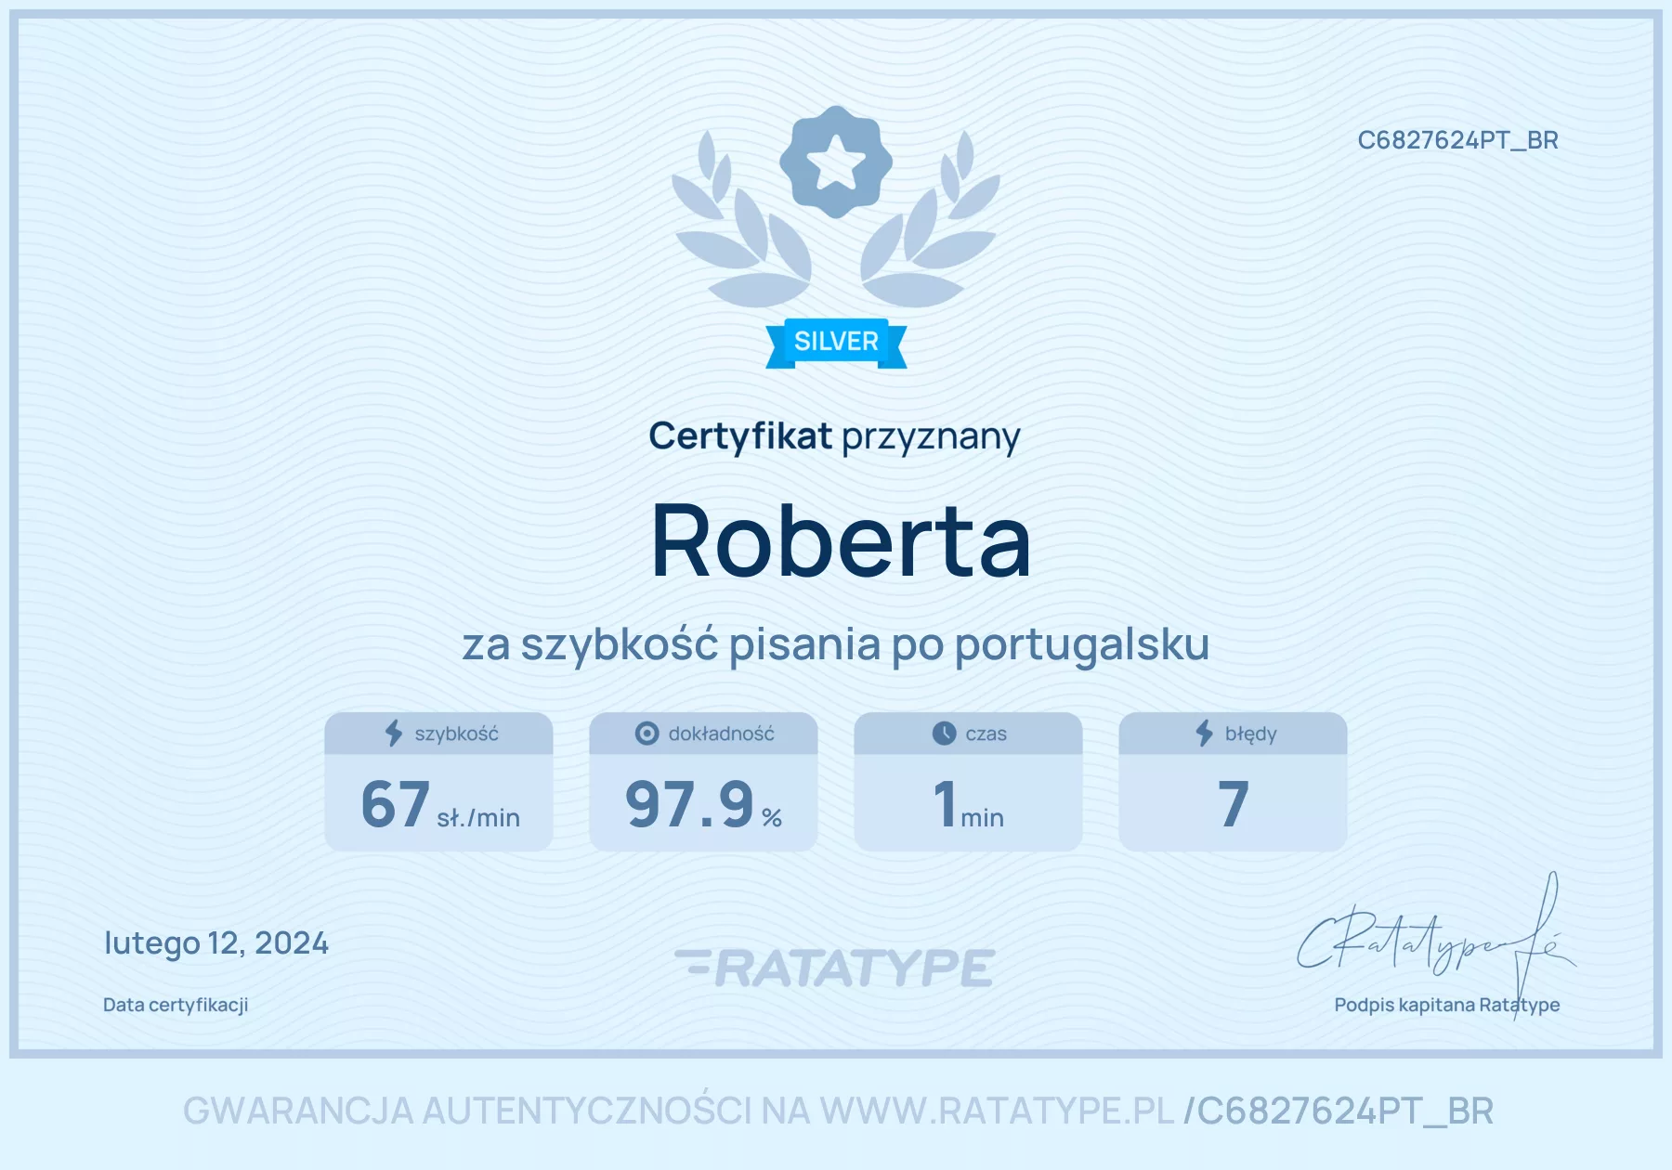Screen dimensions: 1672x1170
Task: Click the left laurel branch
Action: point(742,221)
